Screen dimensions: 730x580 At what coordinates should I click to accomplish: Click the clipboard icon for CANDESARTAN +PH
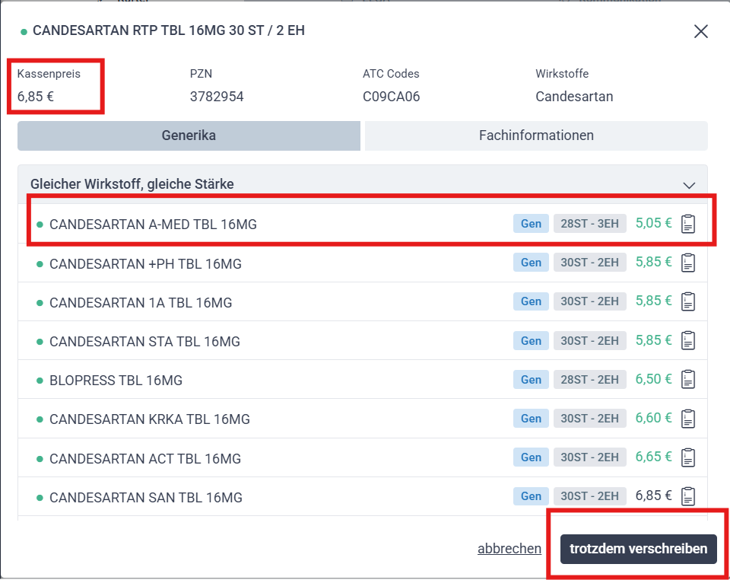688,263
